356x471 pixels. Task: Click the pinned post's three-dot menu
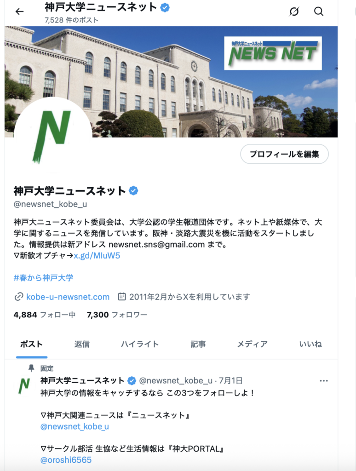tap(323, 381)
